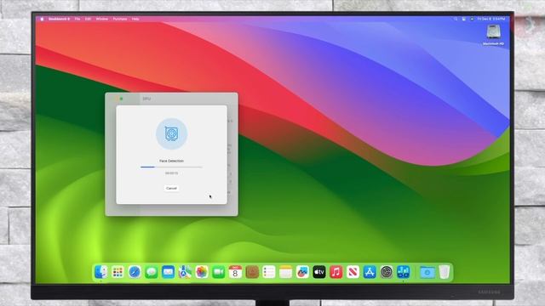Image resolution: width=545 pixels, height=306 pixels.
Task: Open Finder from the Dock
Action: 100,272
